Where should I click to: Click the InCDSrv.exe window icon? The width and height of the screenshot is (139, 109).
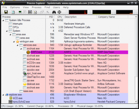(x=25, y=63)
